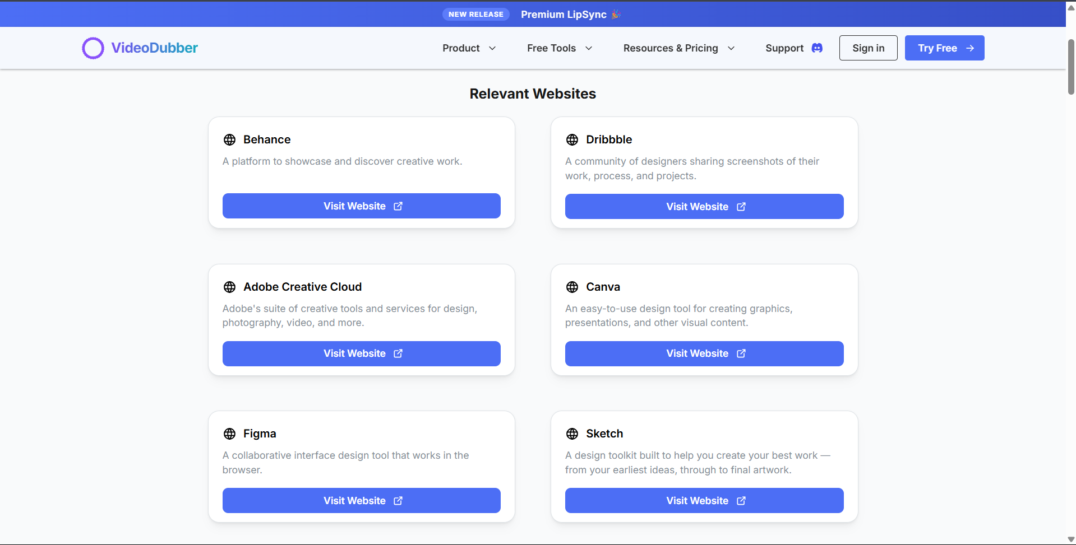Click the globe icon beside Figma

pos(229,434)
